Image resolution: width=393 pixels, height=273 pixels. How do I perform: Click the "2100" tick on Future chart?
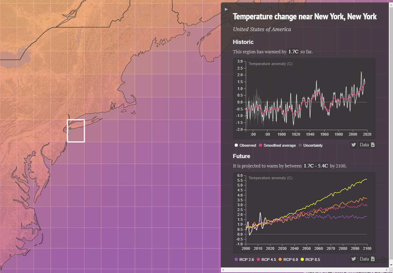pyautogui.click(x=367, y=248)
